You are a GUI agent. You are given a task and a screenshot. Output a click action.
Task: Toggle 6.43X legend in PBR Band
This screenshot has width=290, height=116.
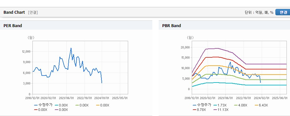pyautogui.click(x=261, y=105)
